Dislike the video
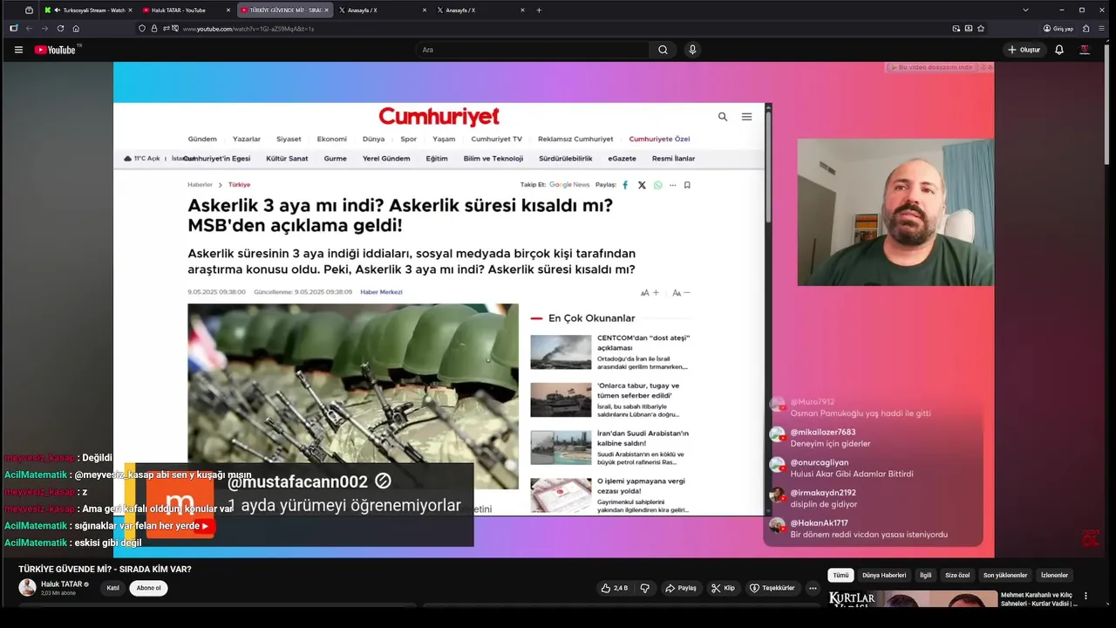Image resolution: width=1116 pixels, height=628 pixels. (645, 588)
